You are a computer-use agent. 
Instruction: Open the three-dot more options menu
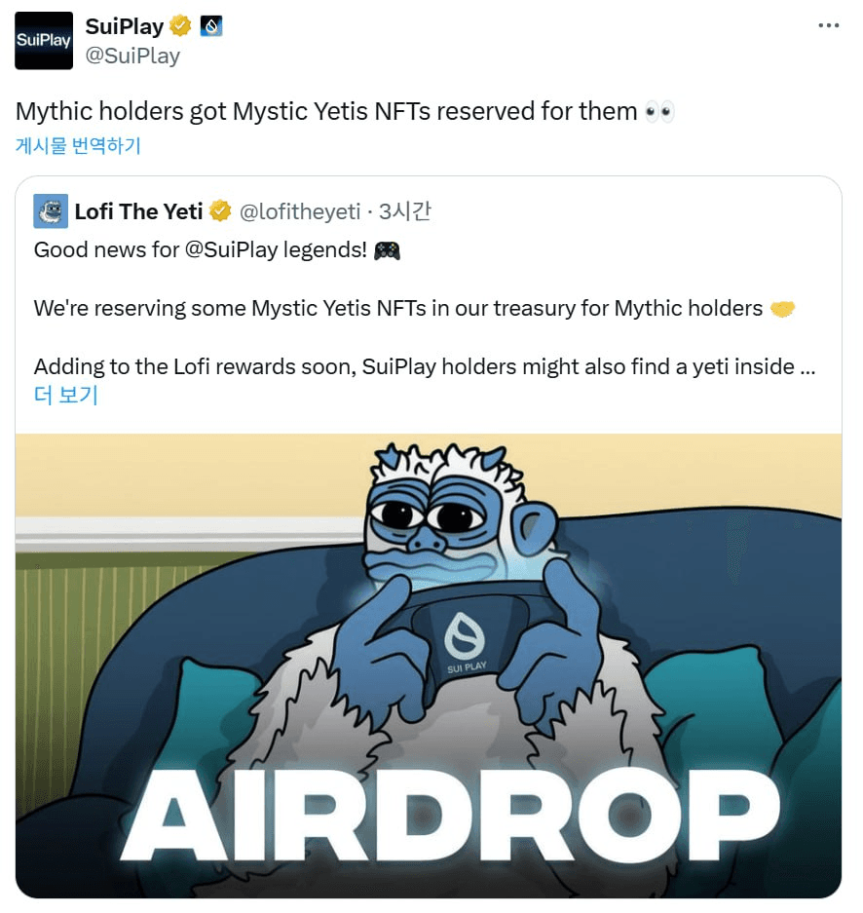828,25
